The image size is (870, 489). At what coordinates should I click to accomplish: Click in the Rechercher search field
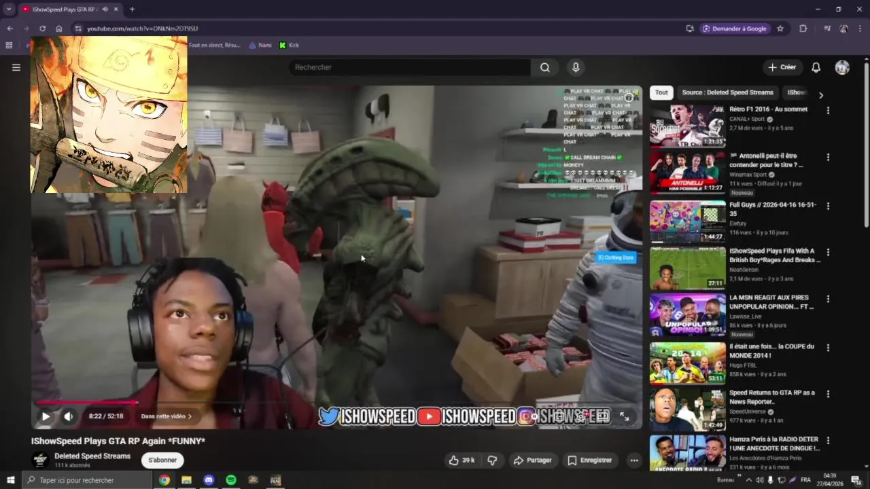pos(410,67)
